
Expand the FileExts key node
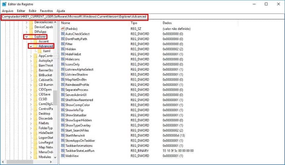pos(31,123)
